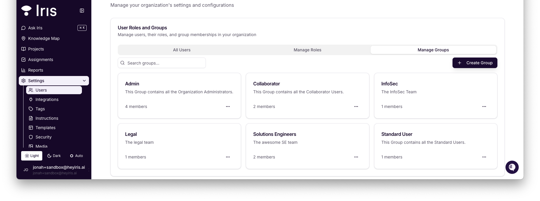Open options menu for Legal group
The image size is (540, 201).
(228, 157)
